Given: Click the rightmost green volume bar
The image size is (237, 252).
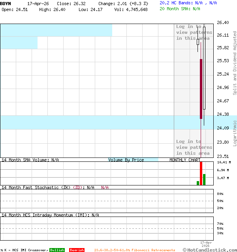Looking at the screenshot, I should pyautogui.click(x=204, y=180).
